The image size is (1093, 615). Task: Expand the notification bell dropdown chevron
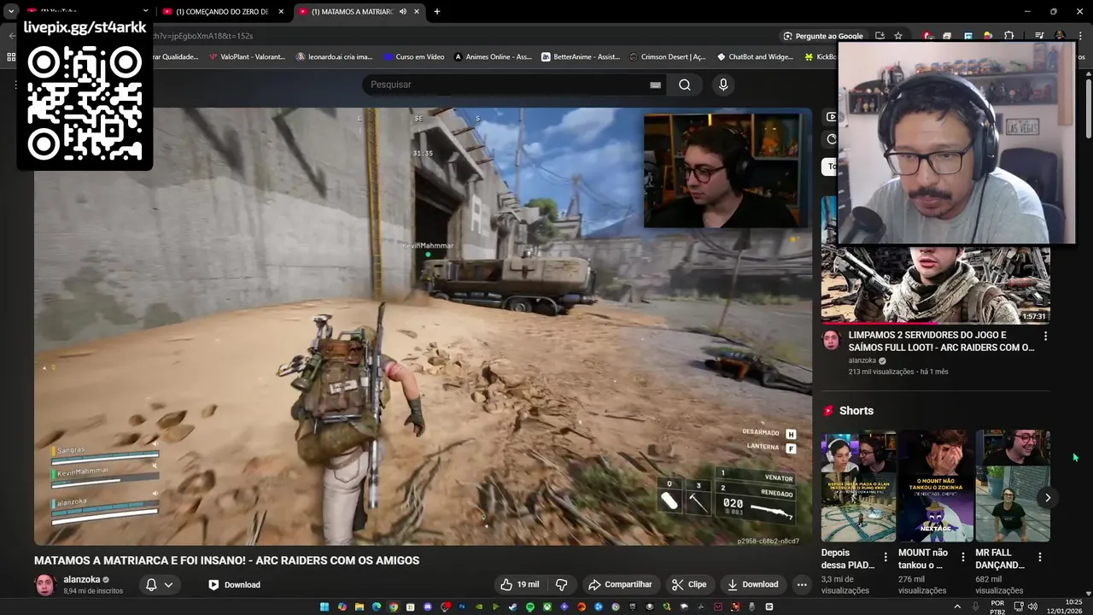(x=168, y=584)
